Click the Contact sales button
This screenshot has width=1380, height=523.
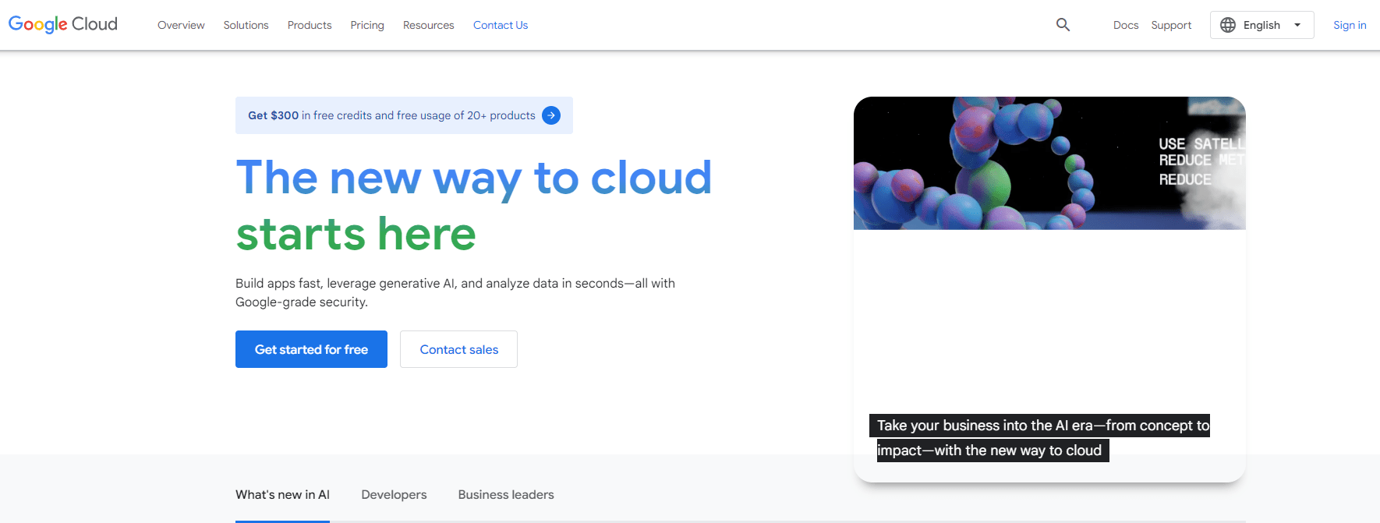[458, 349]
